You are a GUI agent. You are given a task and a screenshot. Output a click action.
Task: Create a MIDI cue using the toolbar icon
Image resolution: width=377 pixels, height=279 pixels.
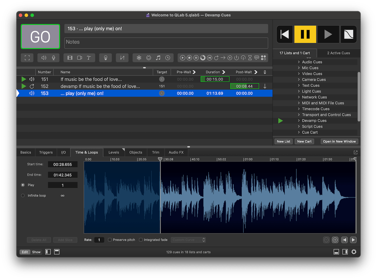point(149,57)
